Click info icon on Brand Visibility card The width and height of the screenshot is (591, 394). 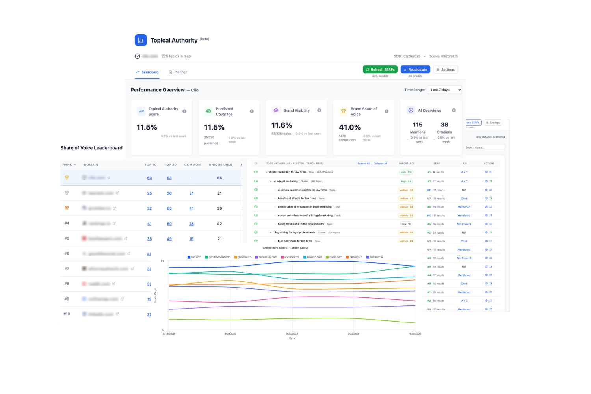319,110
